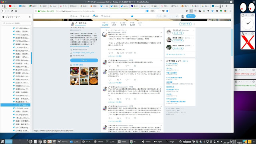The width and height of the screenshot is (256, 144).
Task: Expand the options chevron on first tweet
Action: pos(161,32)
